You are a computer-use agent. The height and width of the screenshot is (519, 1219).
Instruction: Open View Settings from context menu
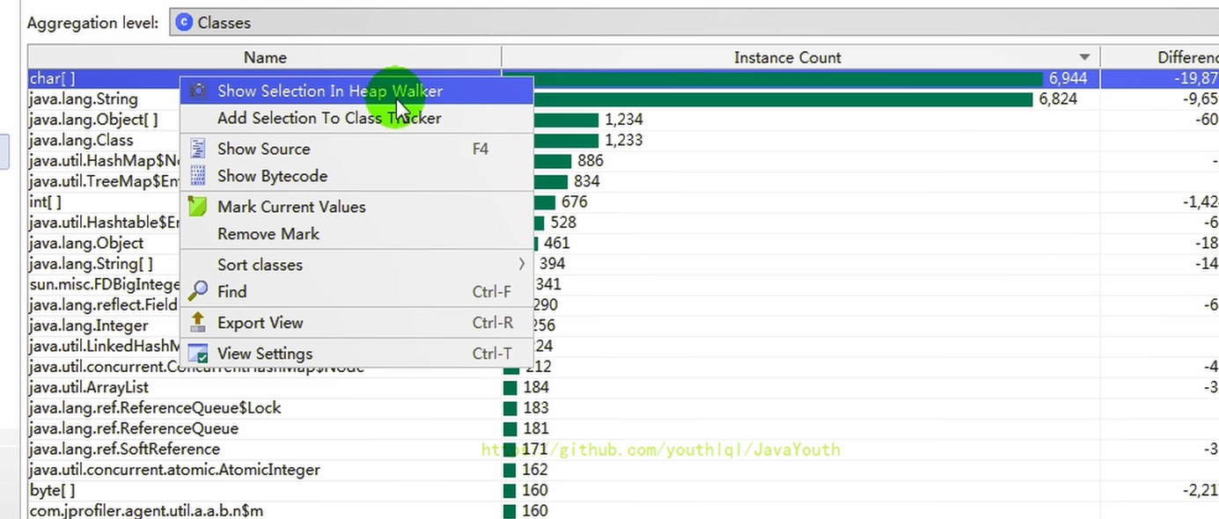coord(356,354)
